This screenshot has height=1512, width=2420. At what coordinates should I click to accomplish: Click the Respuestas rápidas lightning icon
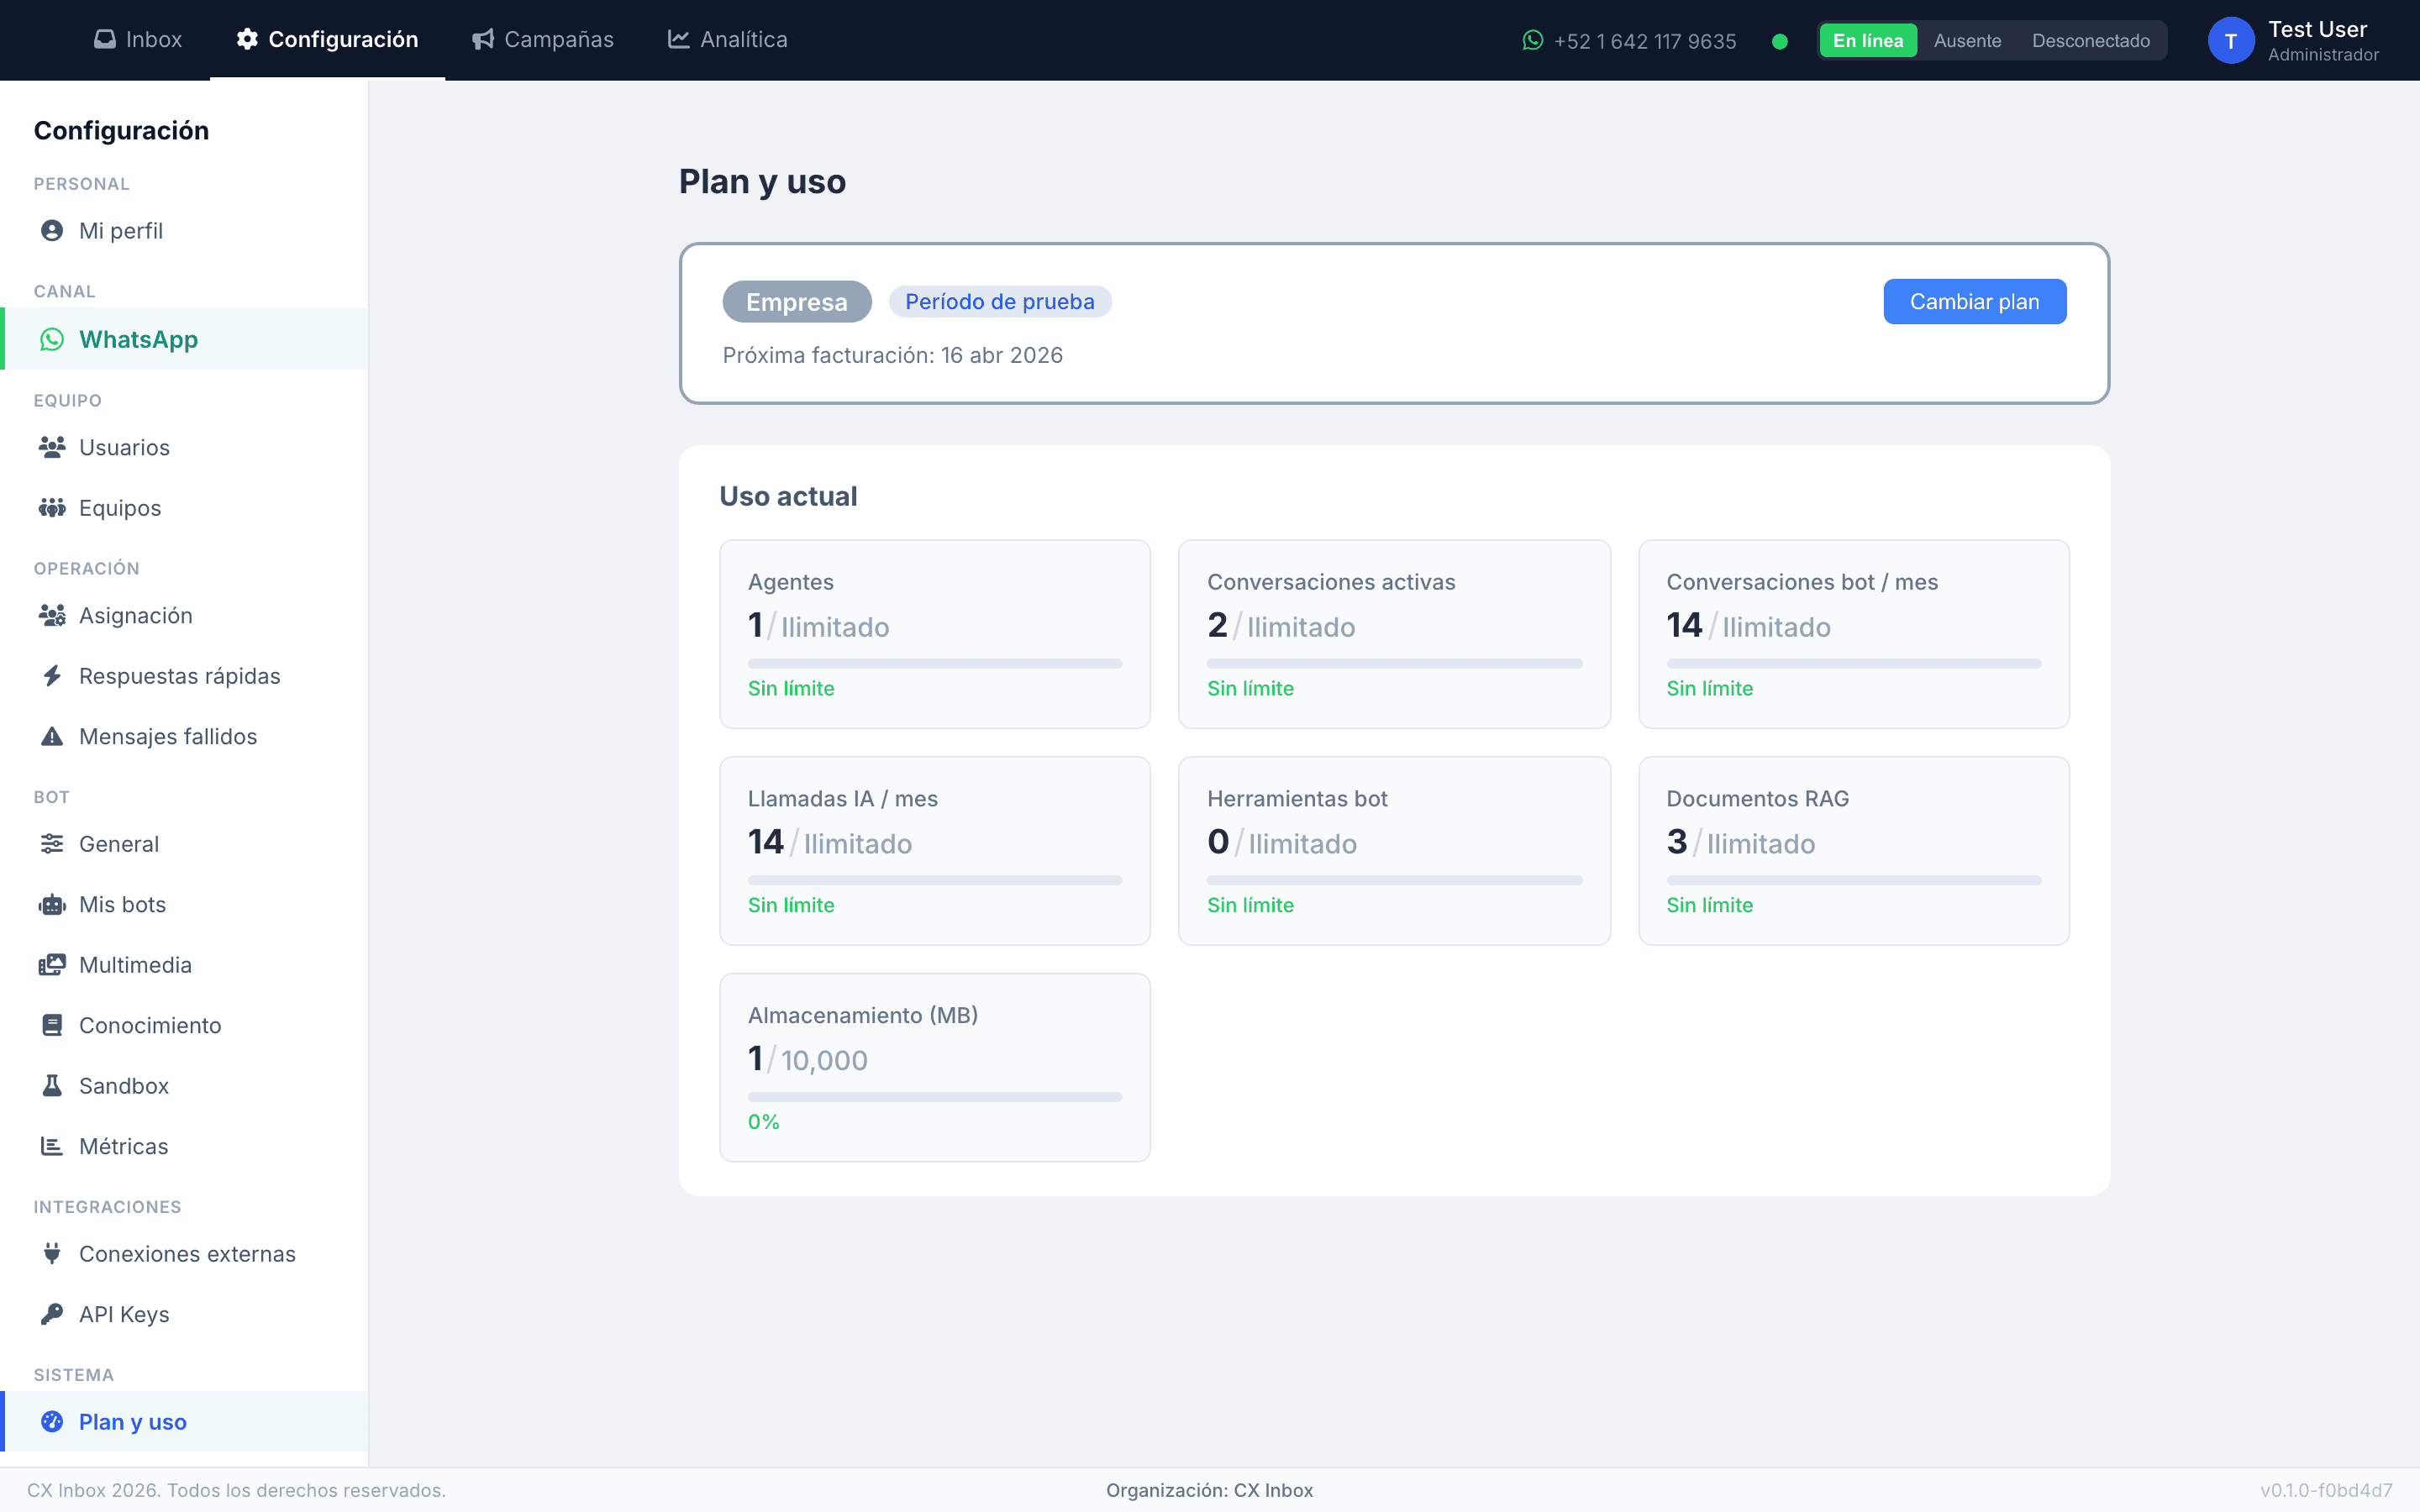click(x=52, y=676)
